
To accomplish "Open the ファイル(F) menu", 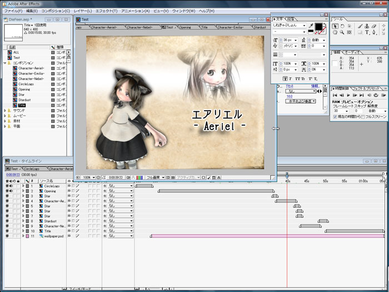I will (x=13, y=11).
